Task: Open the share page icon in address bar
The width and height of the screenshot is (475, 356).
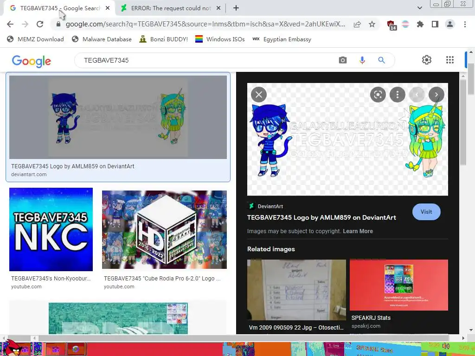Action: click(357, 24)
